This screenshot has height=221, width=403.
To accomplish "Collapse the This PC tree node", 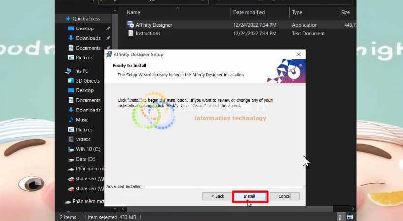I will [x=61, y=71].
